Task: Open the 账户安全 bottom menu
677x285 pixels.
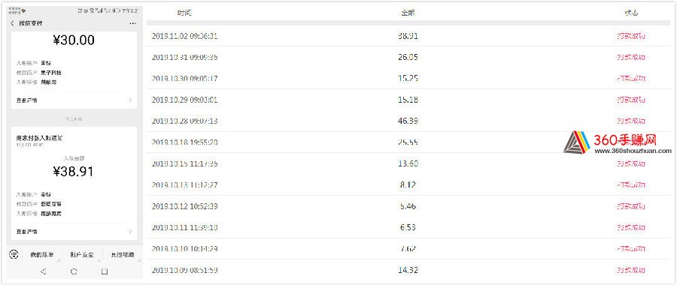Action: coord(81,255)
